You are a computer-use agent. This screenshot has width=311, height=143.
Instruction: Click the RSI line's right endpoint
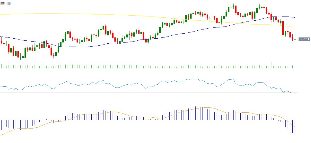294,93
